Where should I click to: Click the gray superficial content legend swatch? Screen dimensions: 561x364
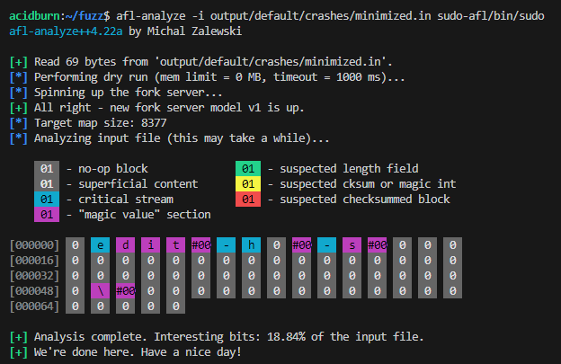pos(49,183)
